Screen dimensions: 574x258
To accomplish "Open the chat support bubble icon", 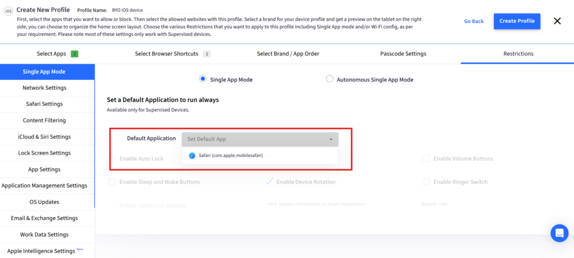I will 559,233.
